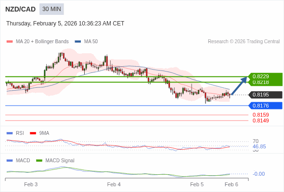The image size is (284, 192).
Task: Select the 30 MIN timeframe badge
Action: [x=52, y=9]
